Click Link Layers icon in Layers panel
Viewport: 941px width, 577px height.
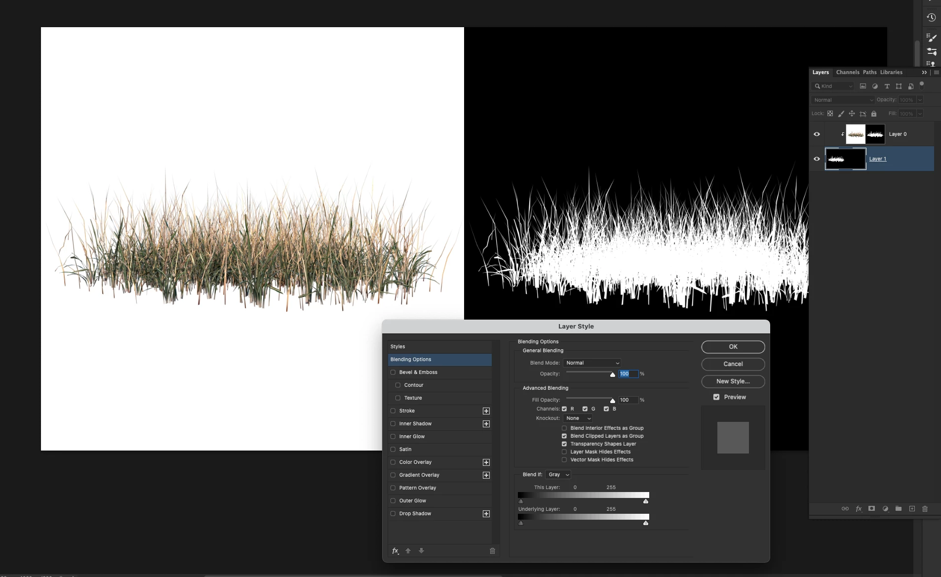845,509
